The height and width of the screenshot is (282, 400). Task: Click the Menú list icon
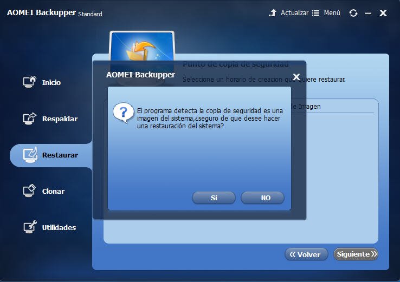tap(315, 13)
